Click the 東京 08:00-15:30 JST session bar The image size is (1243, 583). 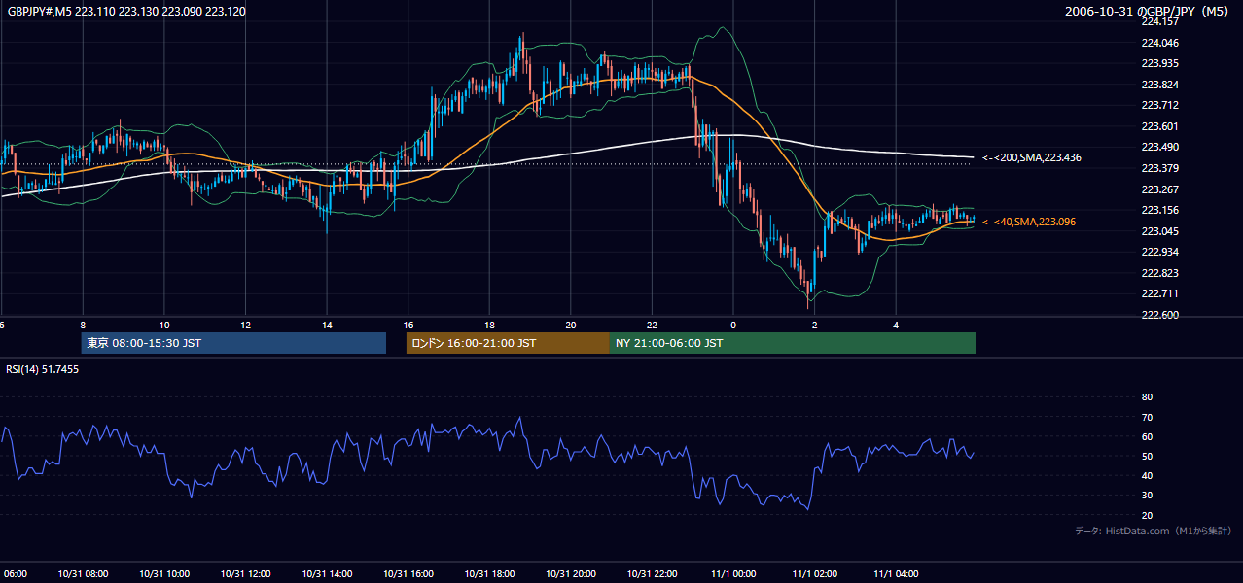pyautogui.click(x=233, y=343)
